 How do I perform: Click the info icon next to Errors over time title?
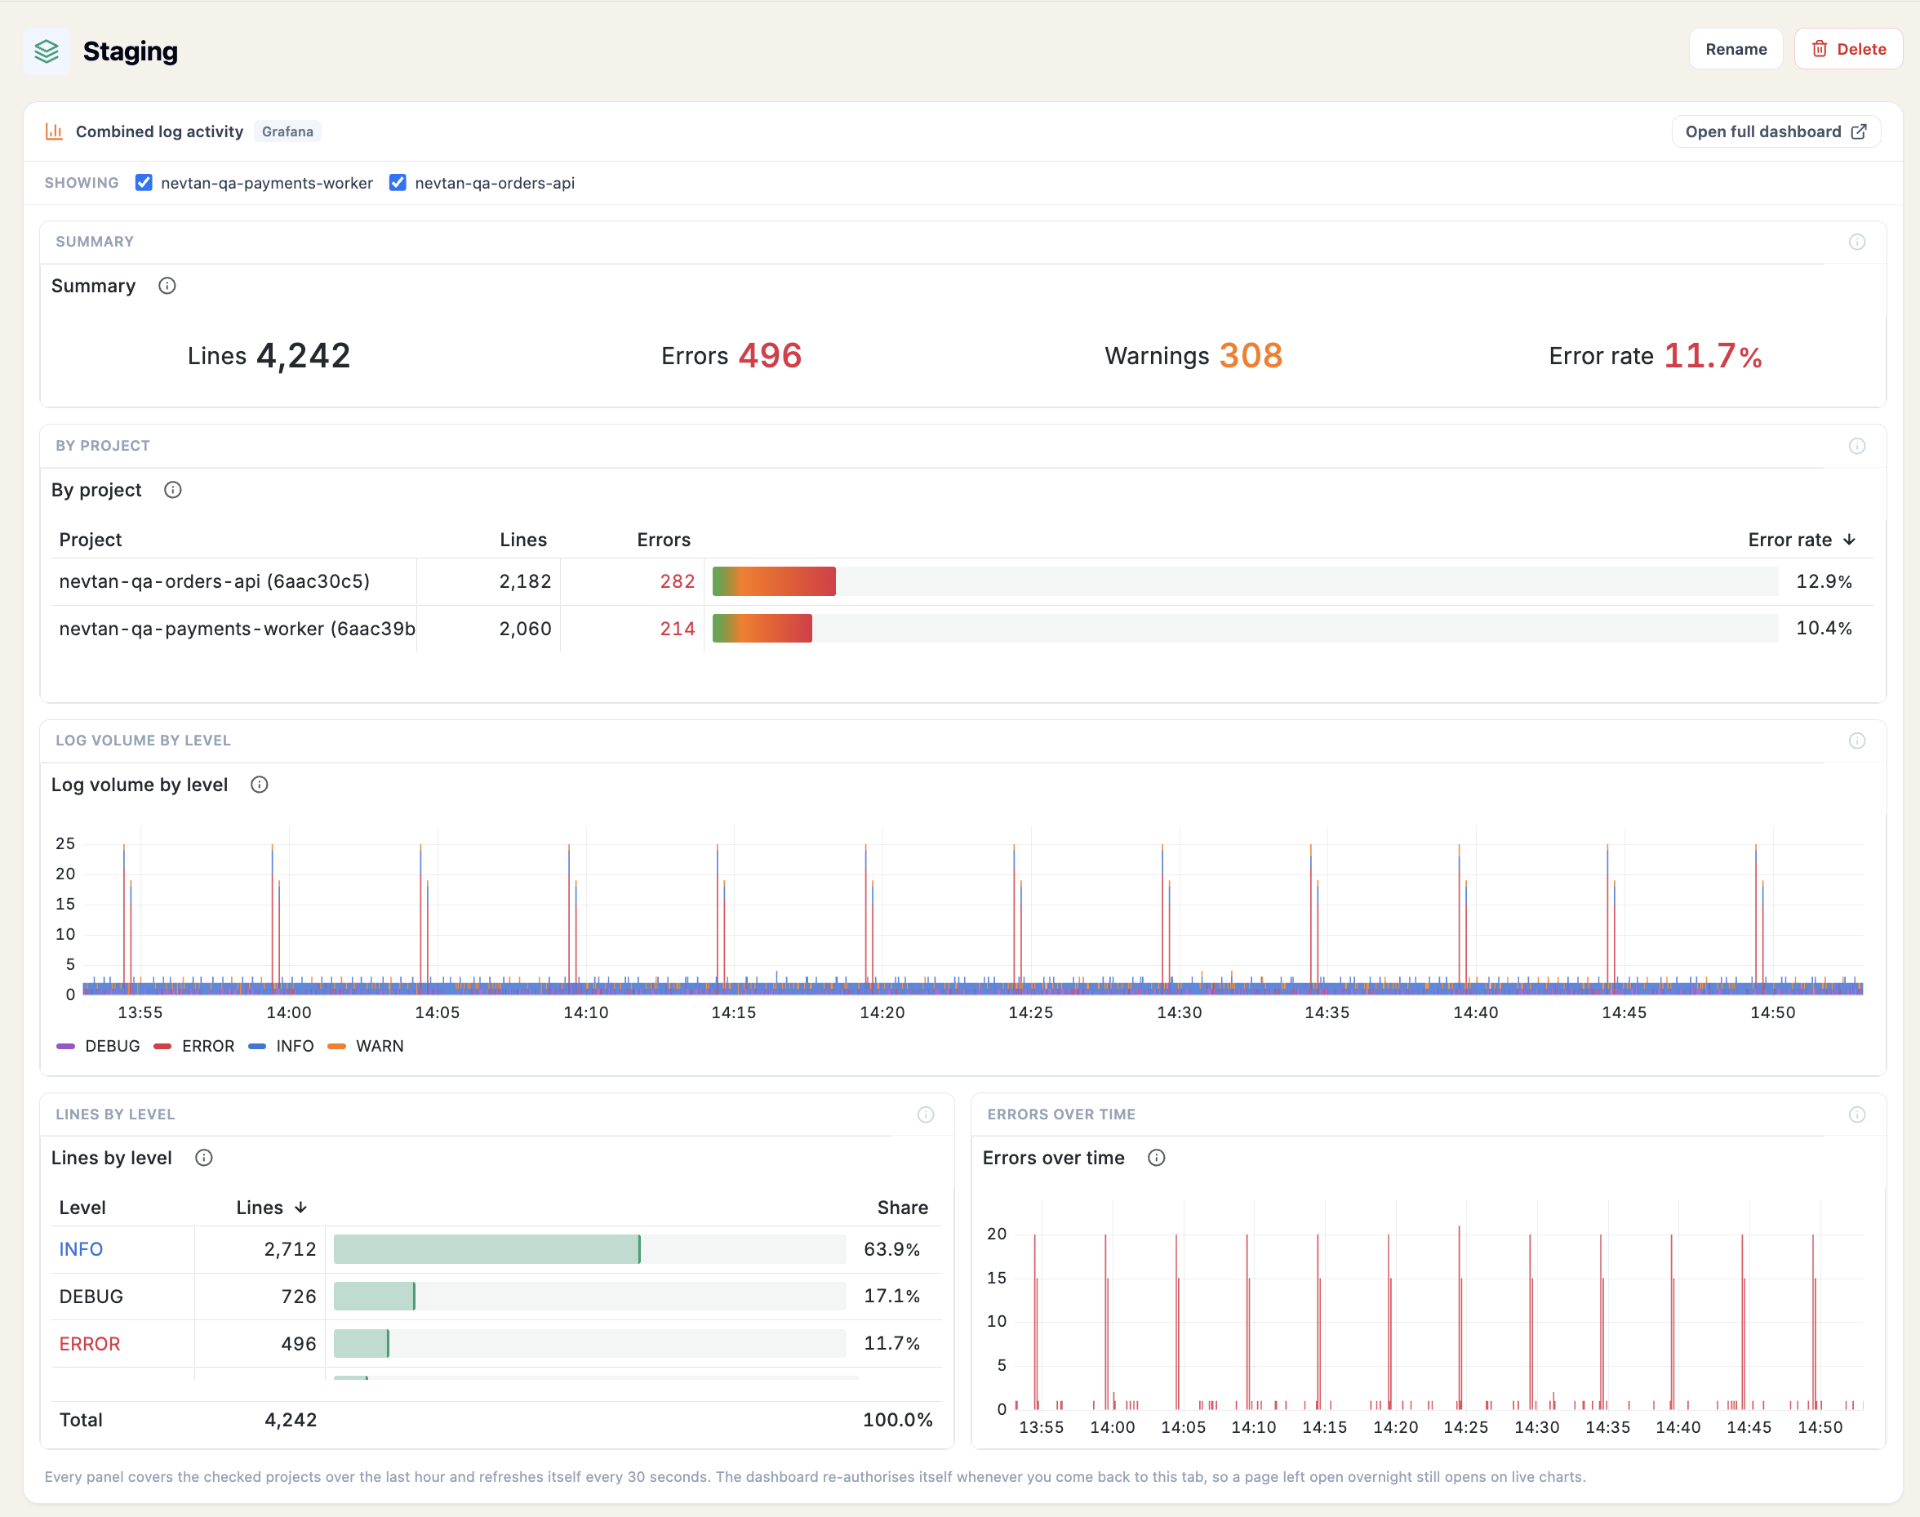coord(1156,1159)
